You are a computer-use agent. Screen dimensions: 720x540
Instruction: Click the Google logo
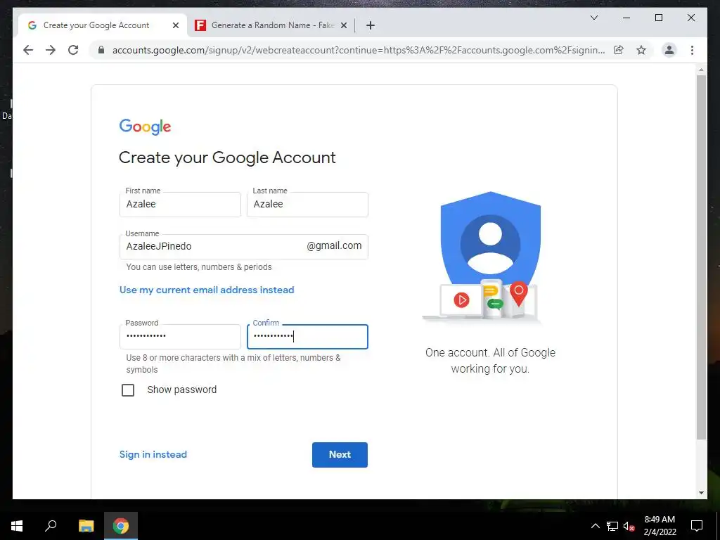(x=145, y=127)
